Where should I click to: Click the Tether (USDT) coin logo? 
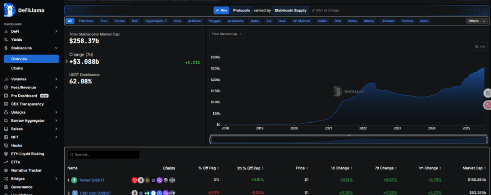[74, 180]
